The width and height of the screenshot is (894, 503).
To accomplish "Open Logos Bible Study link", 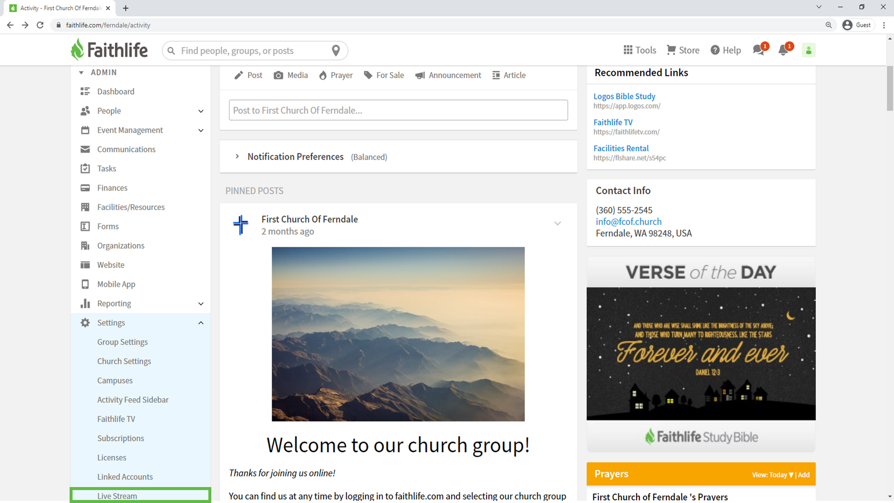I will 624,96.
